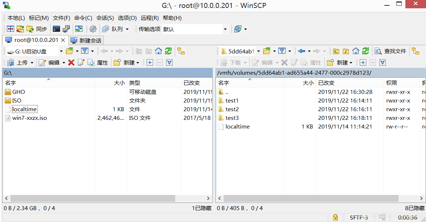426x222 pixels.
Task: Select the test1 folder in remote panel
Action: pos(232,101)
